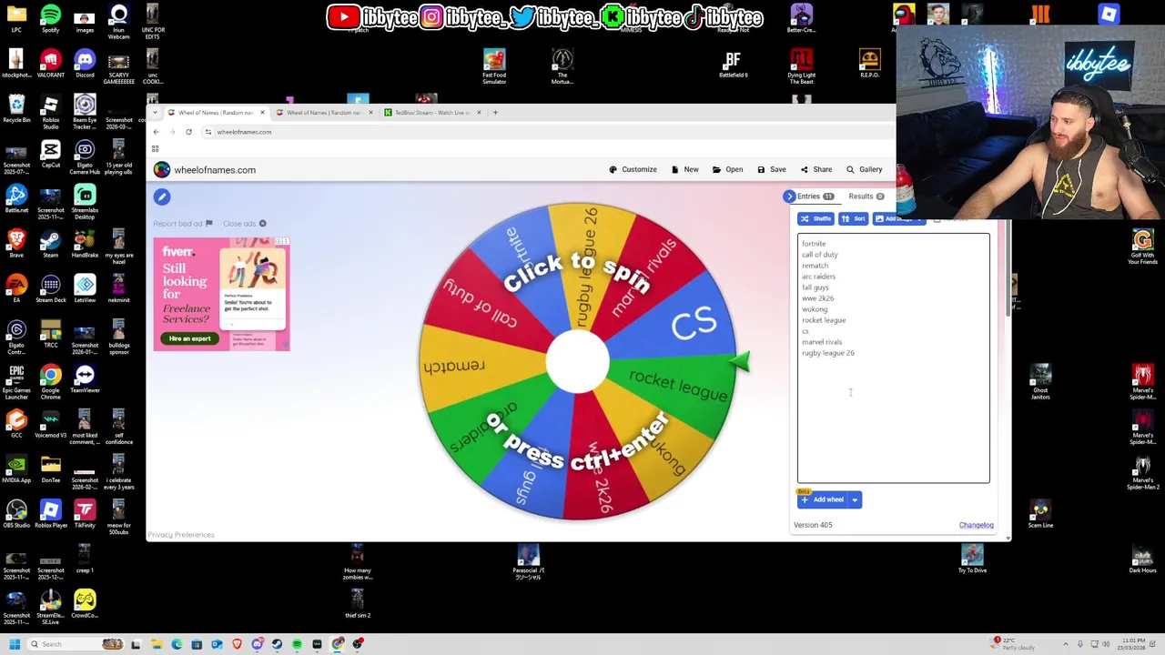Switch to the Entries tab

coord(815,196)
